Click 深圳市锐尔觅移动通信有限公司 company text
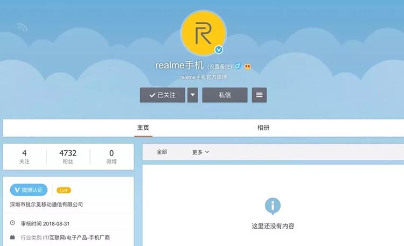The width and height of the screenshot is (404, 246). click(x=46, y=205)
